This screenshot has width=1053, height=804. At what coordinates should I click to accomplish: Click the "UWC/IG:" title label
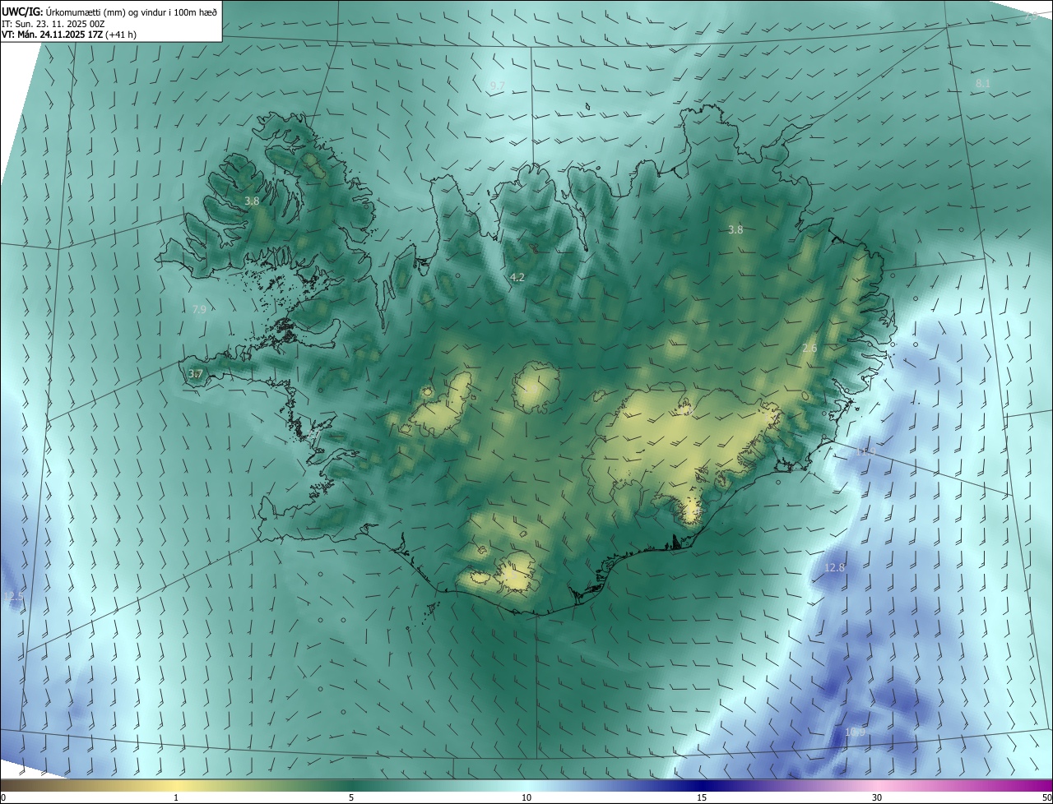pyautogui.click(x=22, y=11)
